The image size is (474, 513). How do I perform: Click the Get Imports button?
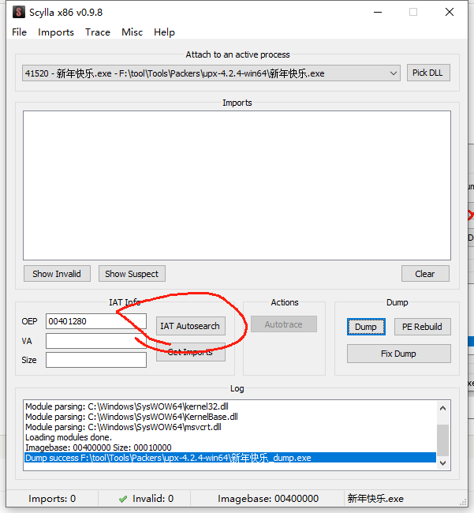(191, 352)
